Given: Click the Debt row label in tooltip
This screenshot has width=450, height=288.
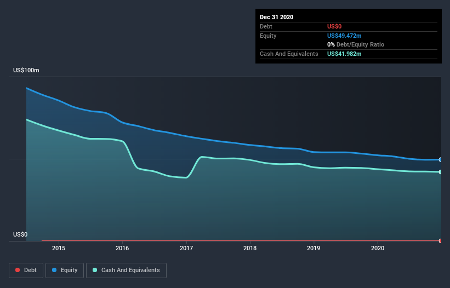Looking at the screenshot, I should point(266,26).
